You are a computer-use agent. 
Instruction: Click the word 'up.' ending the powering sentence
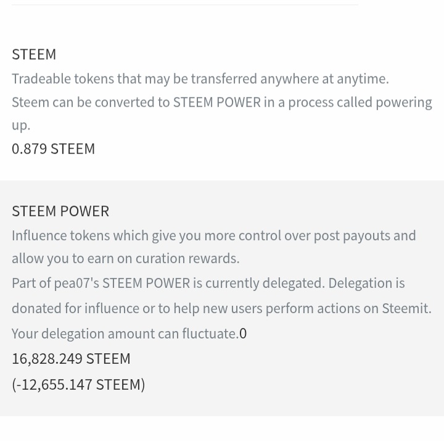coord(21,125)
